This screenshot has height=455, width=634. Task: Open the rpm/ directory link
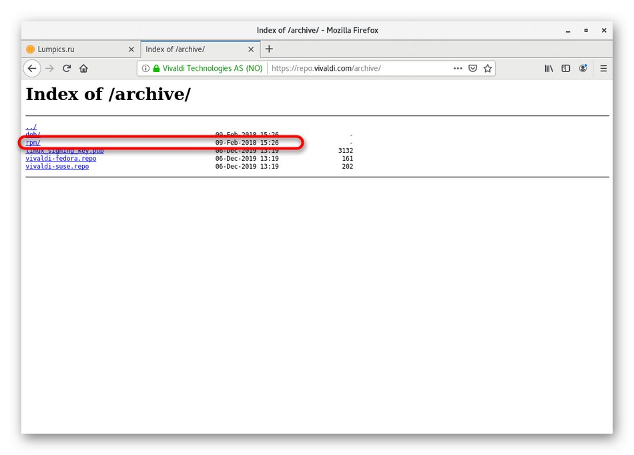coord(33,143)
